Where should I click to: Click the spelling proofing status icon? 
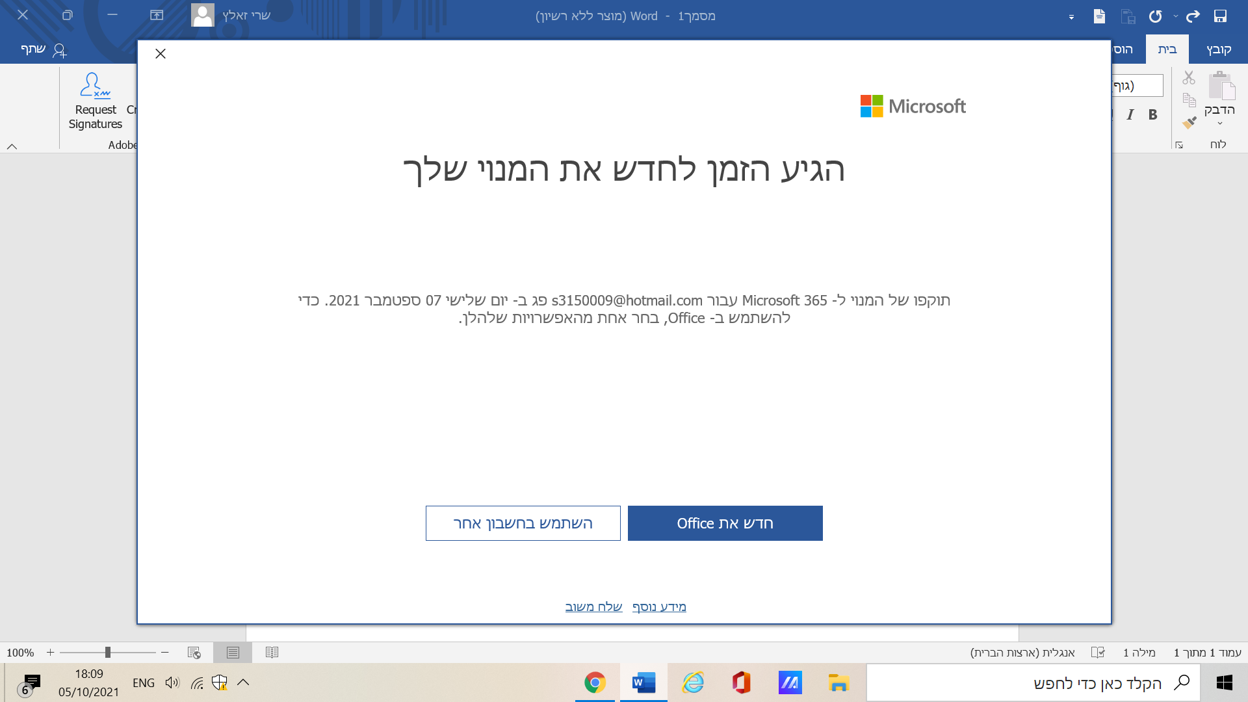click(1097, 652)
